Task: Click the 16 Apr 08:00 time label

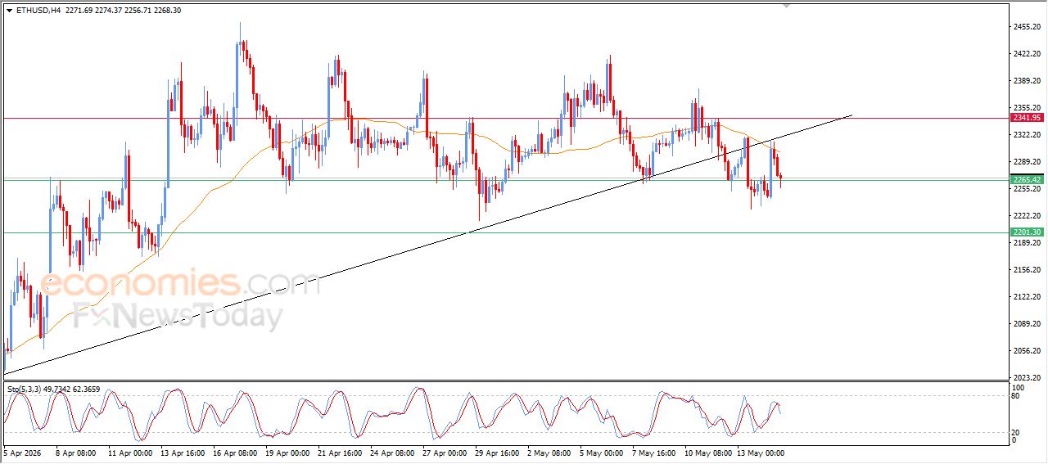Action: 235,452
